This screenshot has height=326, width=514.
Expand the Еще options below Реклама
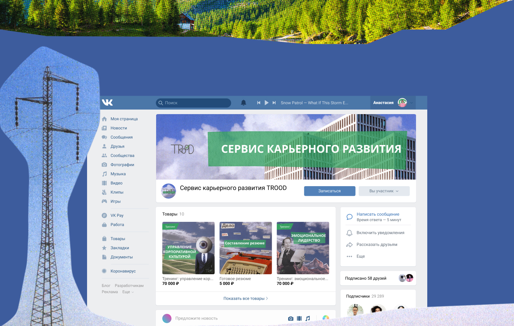tap(128, 292)
